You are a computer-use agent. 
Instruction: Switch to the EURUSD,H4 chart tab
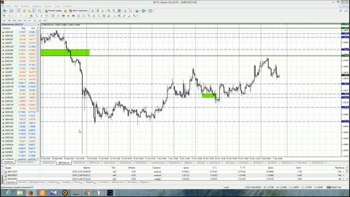[49, 163]
